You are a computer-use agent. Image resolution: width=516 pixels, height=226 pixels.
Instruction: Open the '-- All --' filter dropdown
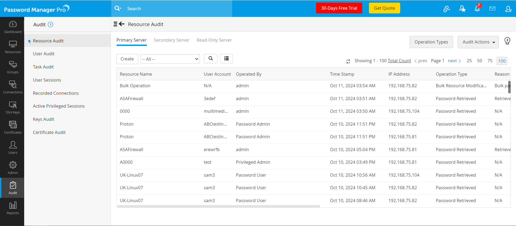coord(170,59)
